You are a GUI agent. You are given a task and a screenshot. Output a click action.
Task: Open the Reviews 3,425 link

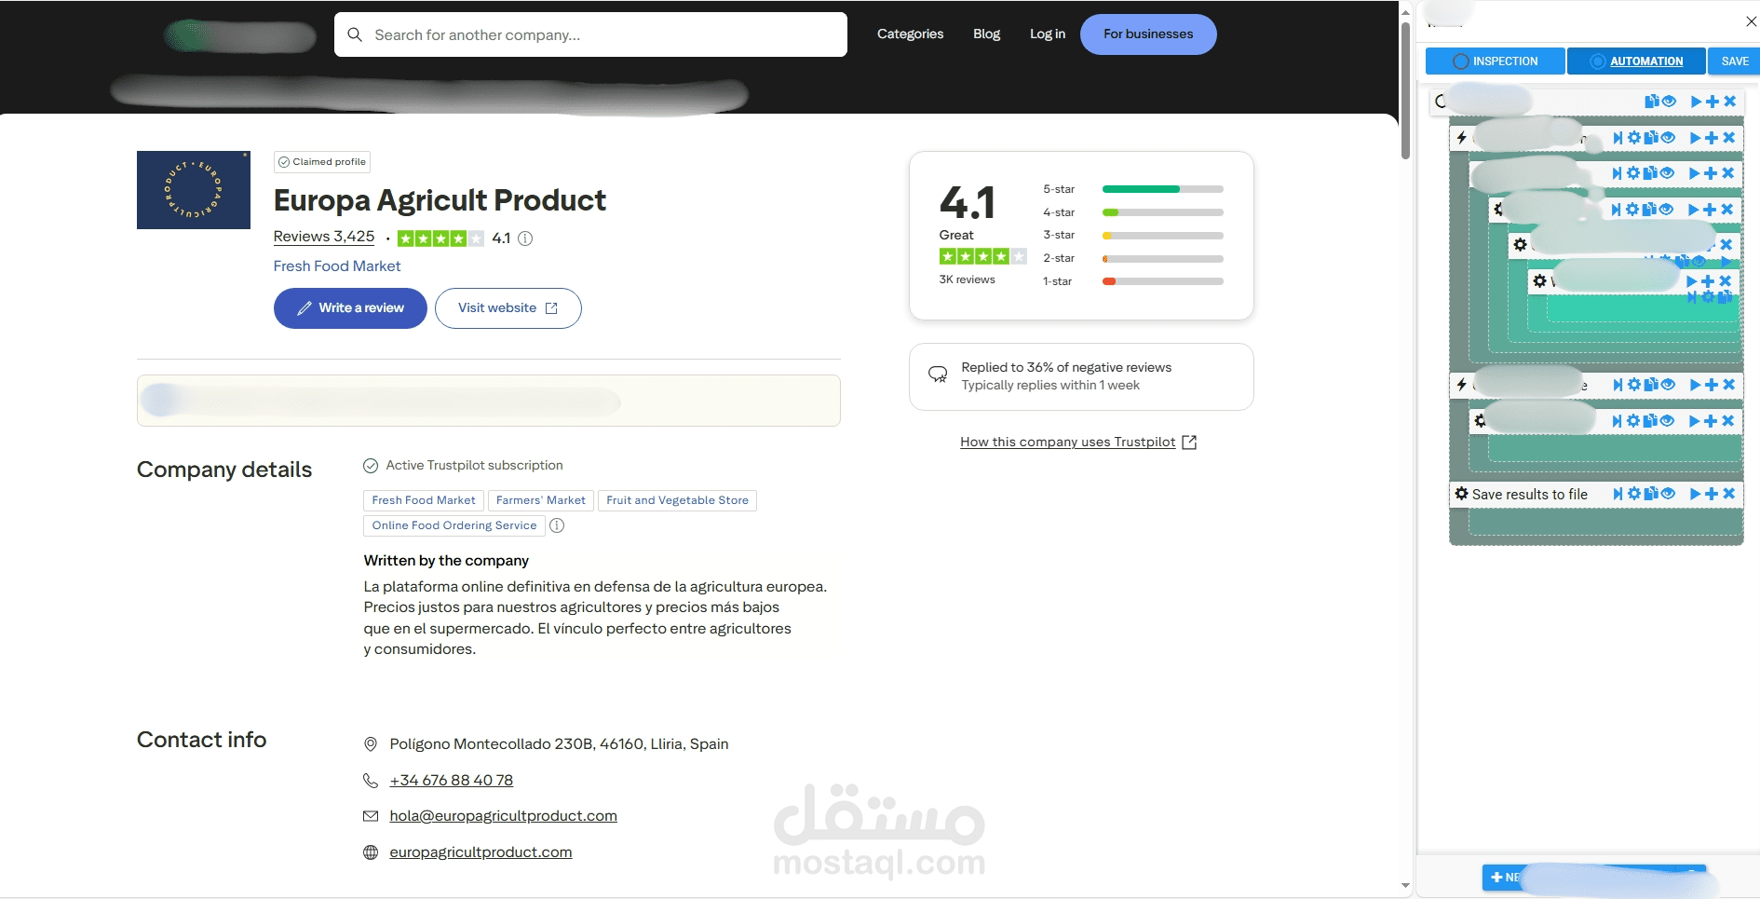(324, 237)
